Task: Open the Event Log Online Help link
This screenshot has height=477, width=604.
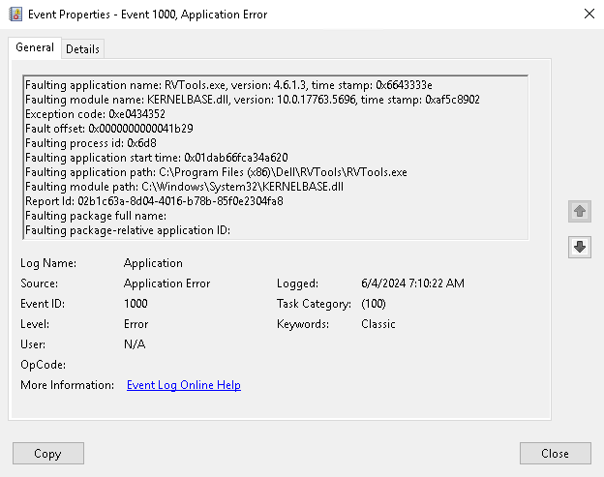Action: pyautogui.click(x=183, y=385)
